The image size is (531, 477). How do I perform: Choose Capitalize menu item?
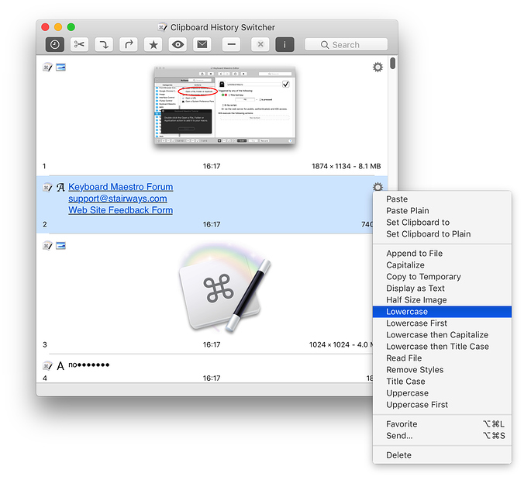click(x=442, y=265)
